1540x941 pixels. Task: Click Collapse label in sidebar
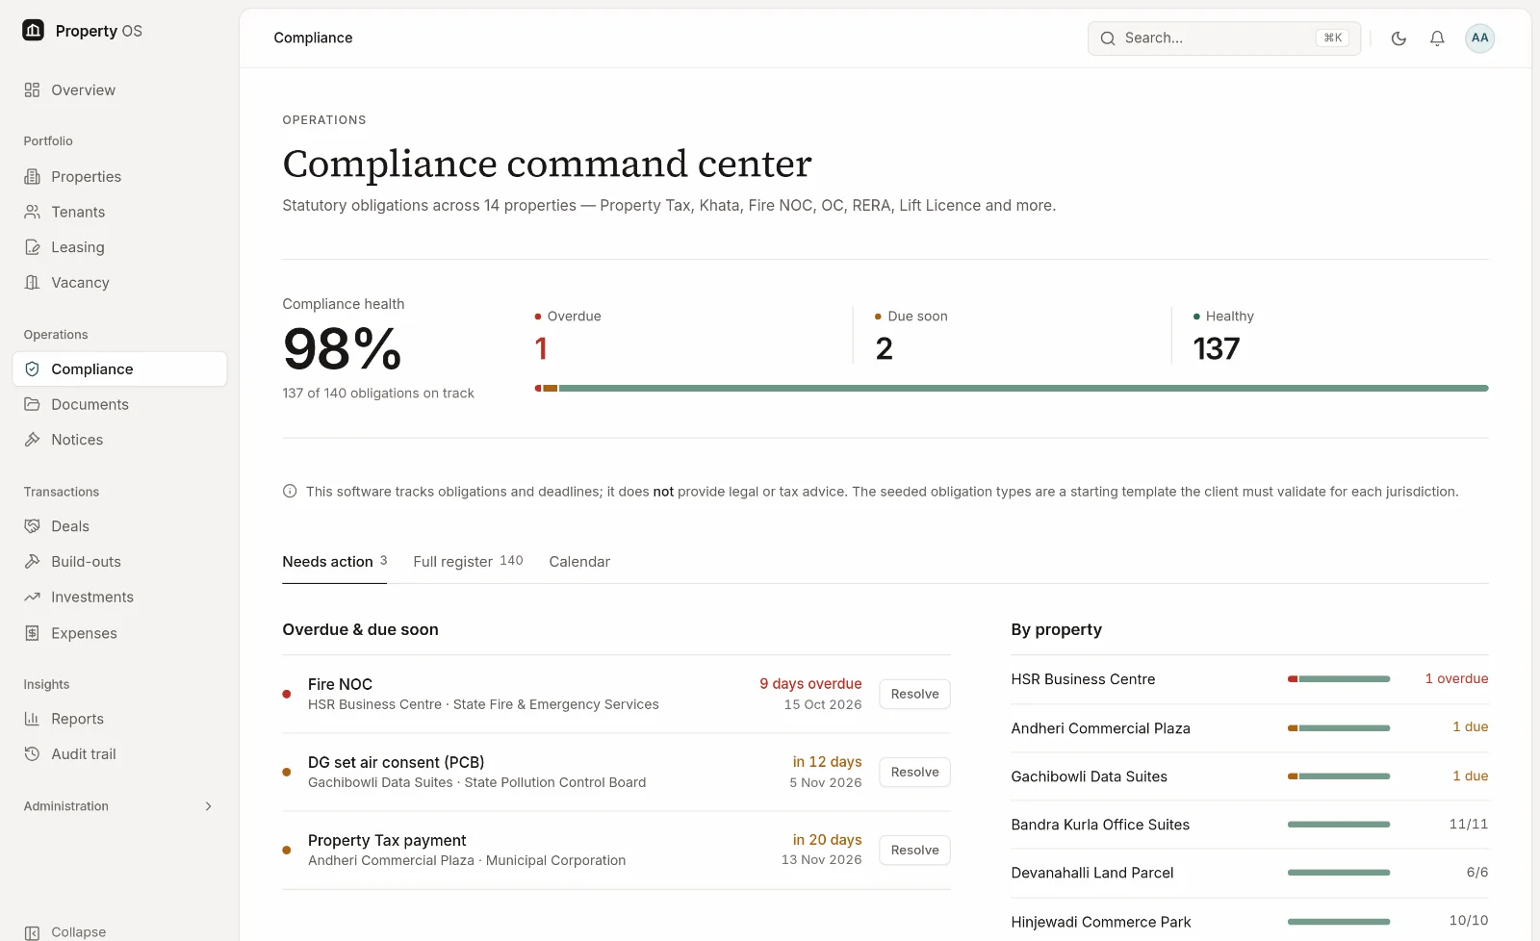79,932
